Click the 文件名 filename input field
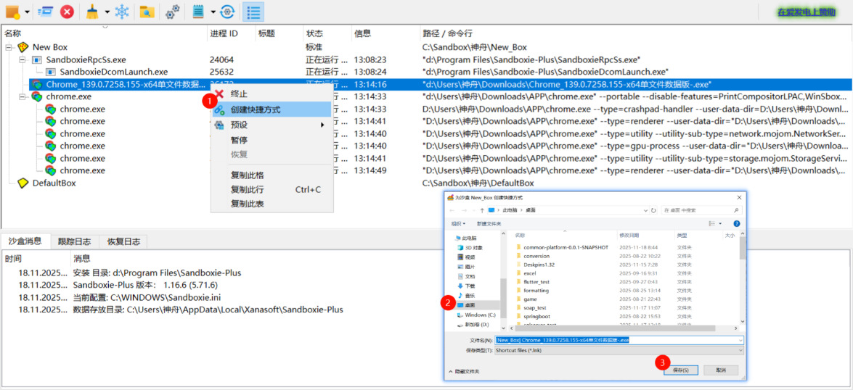Image resolution: width=853 pixels, height=390 pixels. click(x=619, y=340)
